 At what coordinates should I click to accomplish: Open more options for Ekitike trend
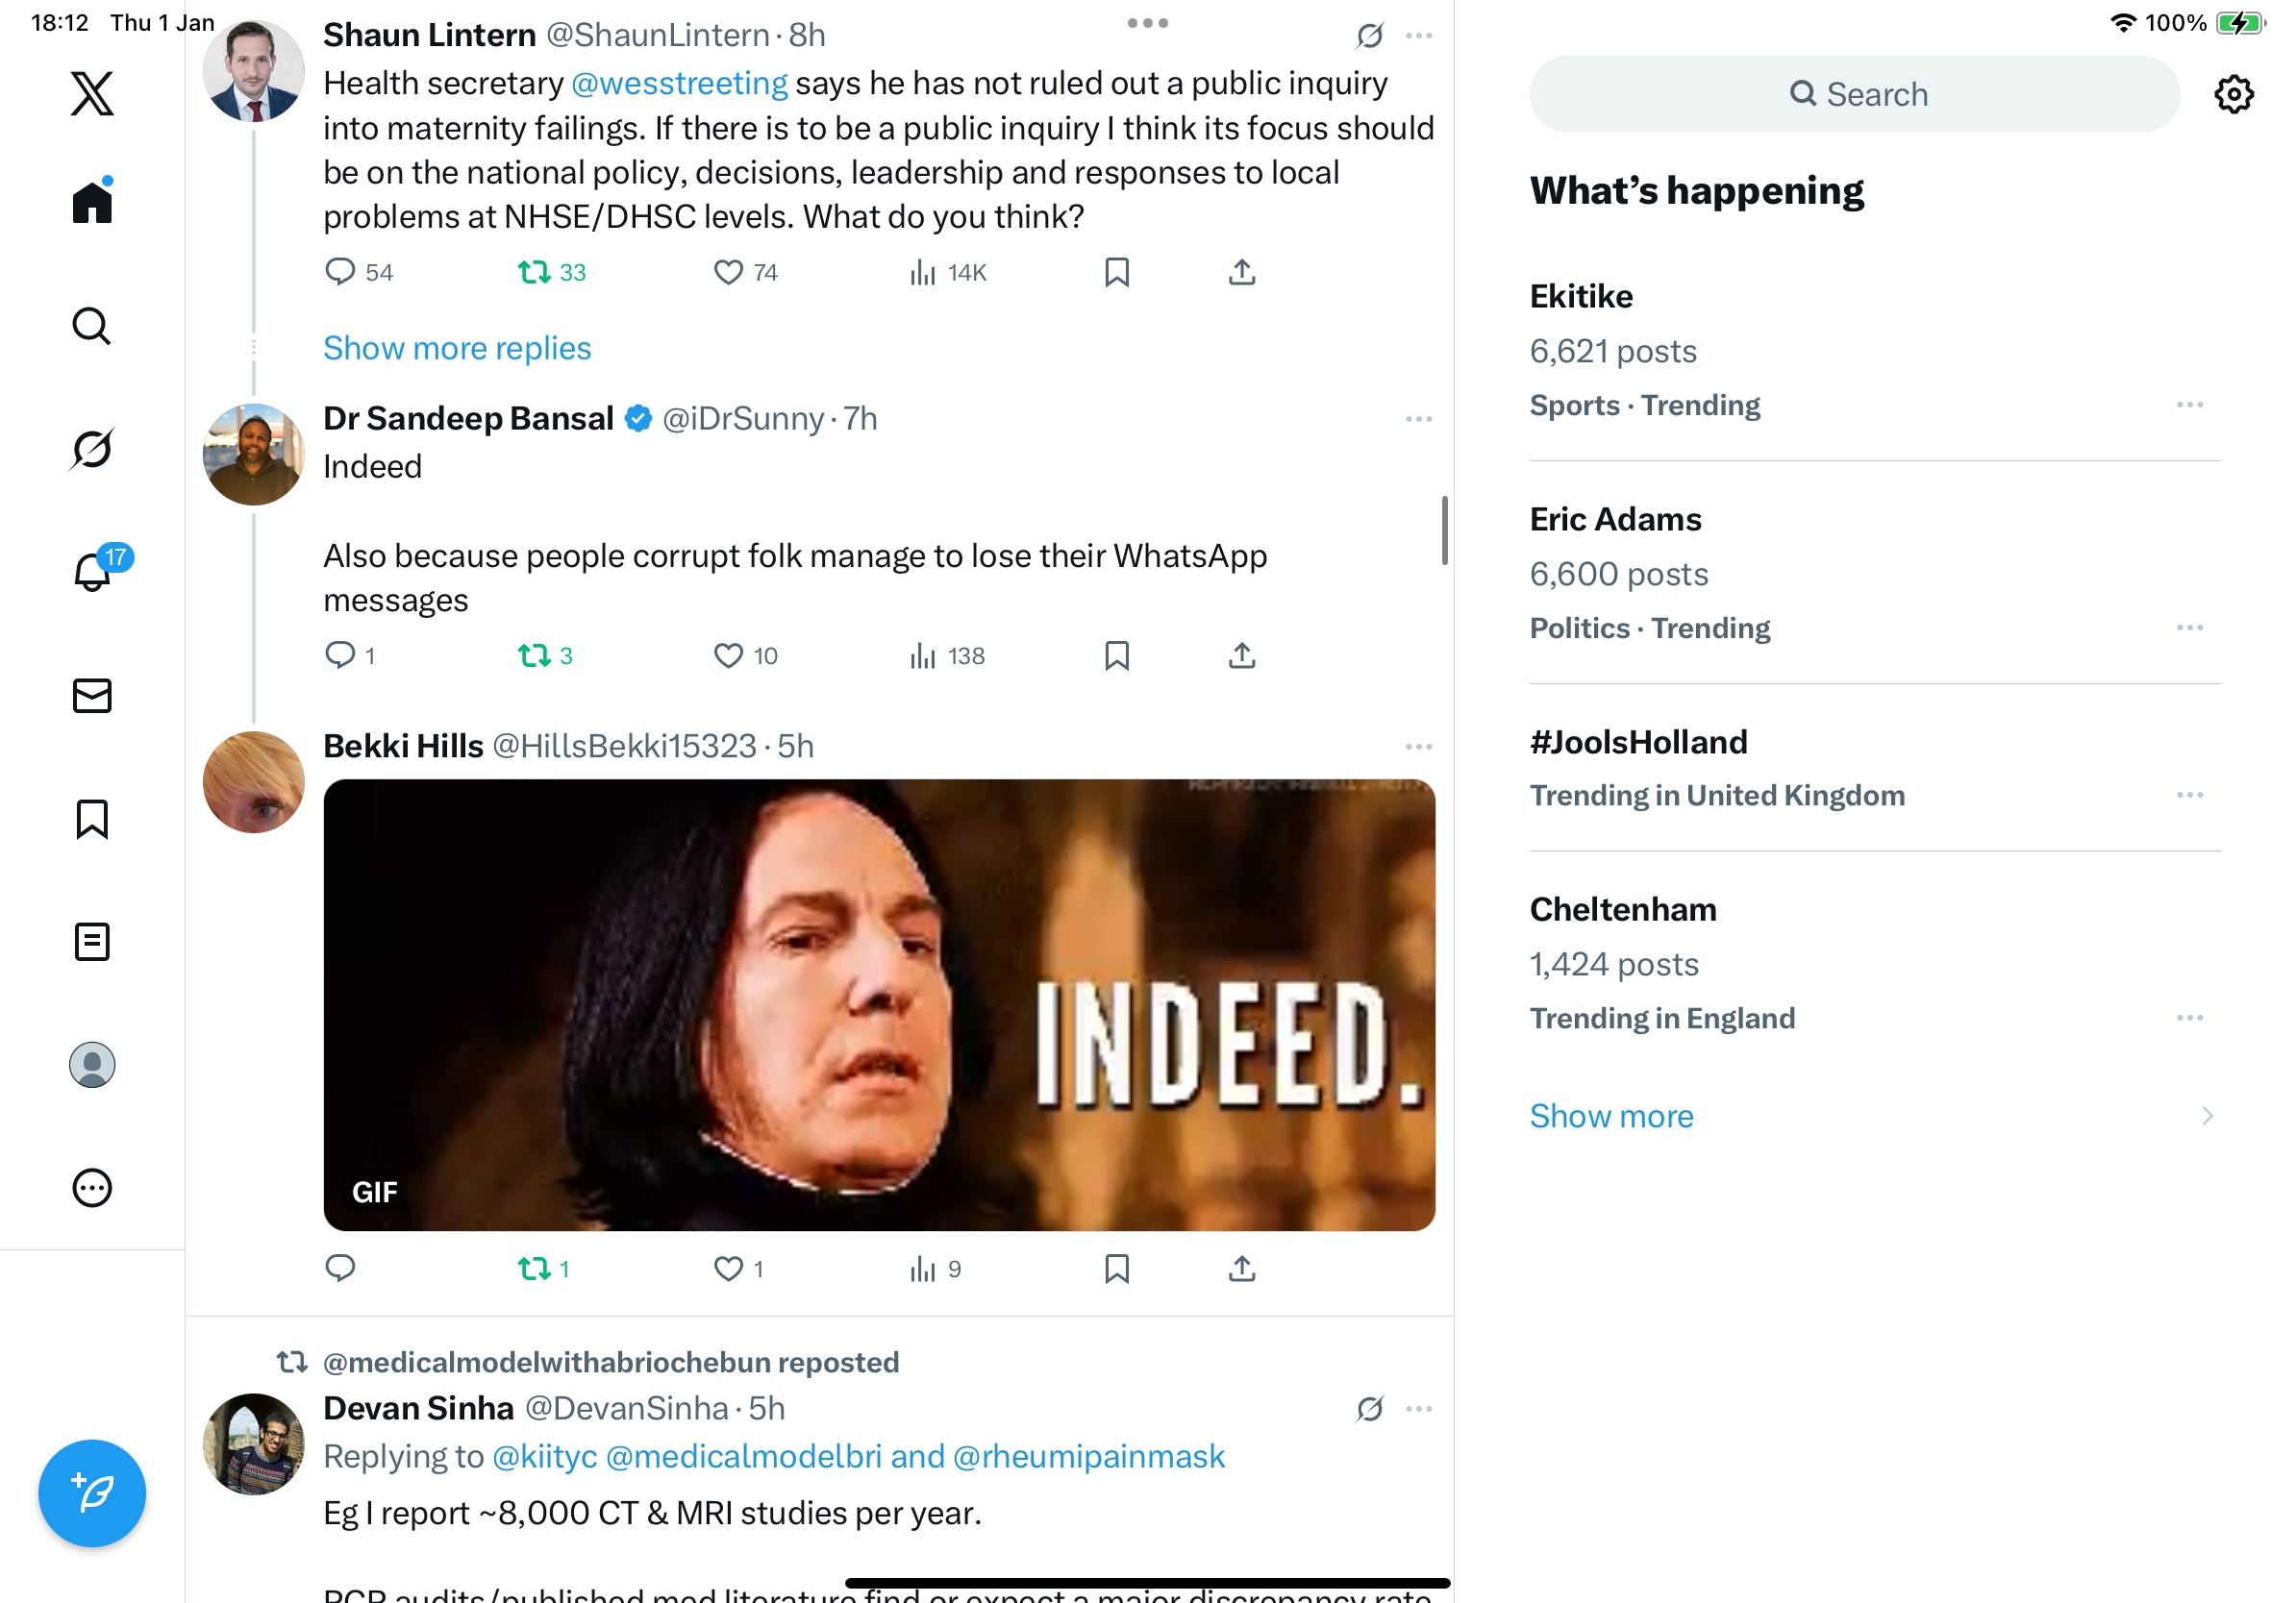pyautogui.click(x=2189, y=405)
